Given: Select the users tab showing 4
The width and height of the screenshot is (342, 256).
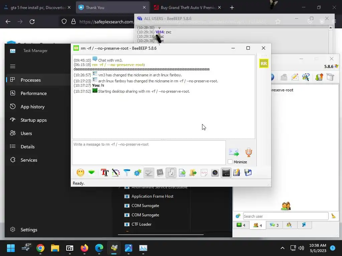Looking at the screenshot, I should coord(258,225).
